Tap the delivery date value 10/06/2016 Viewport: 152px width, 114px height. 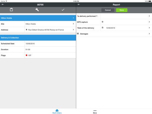pos(110,28)
